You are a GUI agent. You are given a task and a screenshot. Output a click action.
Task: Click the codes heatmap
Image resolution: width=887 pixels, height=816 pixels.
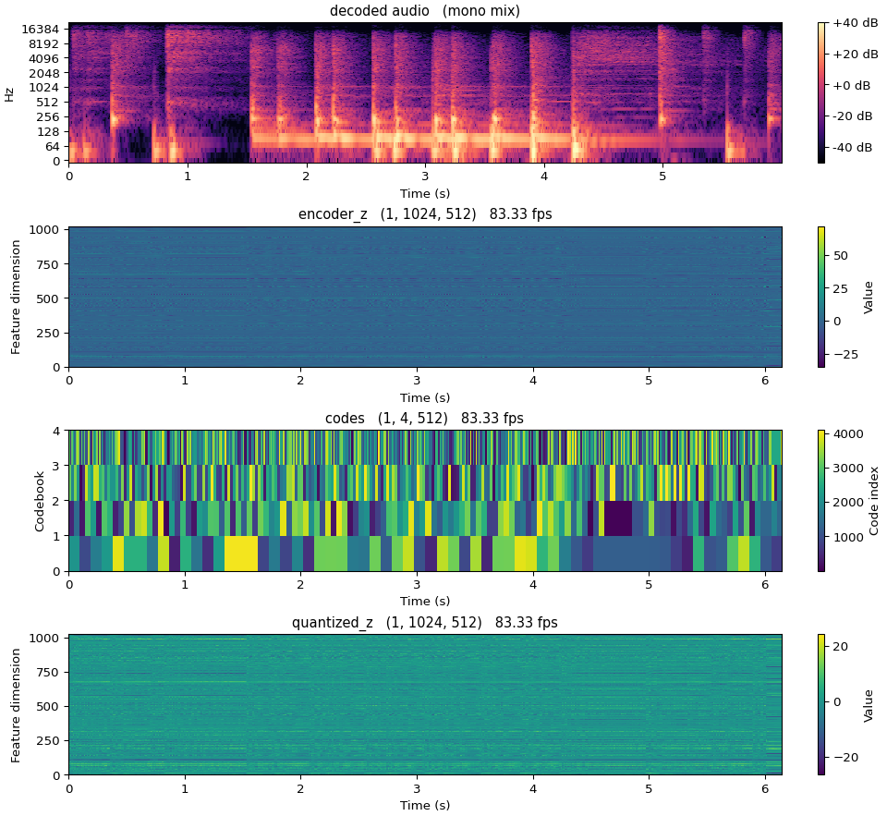pyautogui.click(x=425, y=501)
